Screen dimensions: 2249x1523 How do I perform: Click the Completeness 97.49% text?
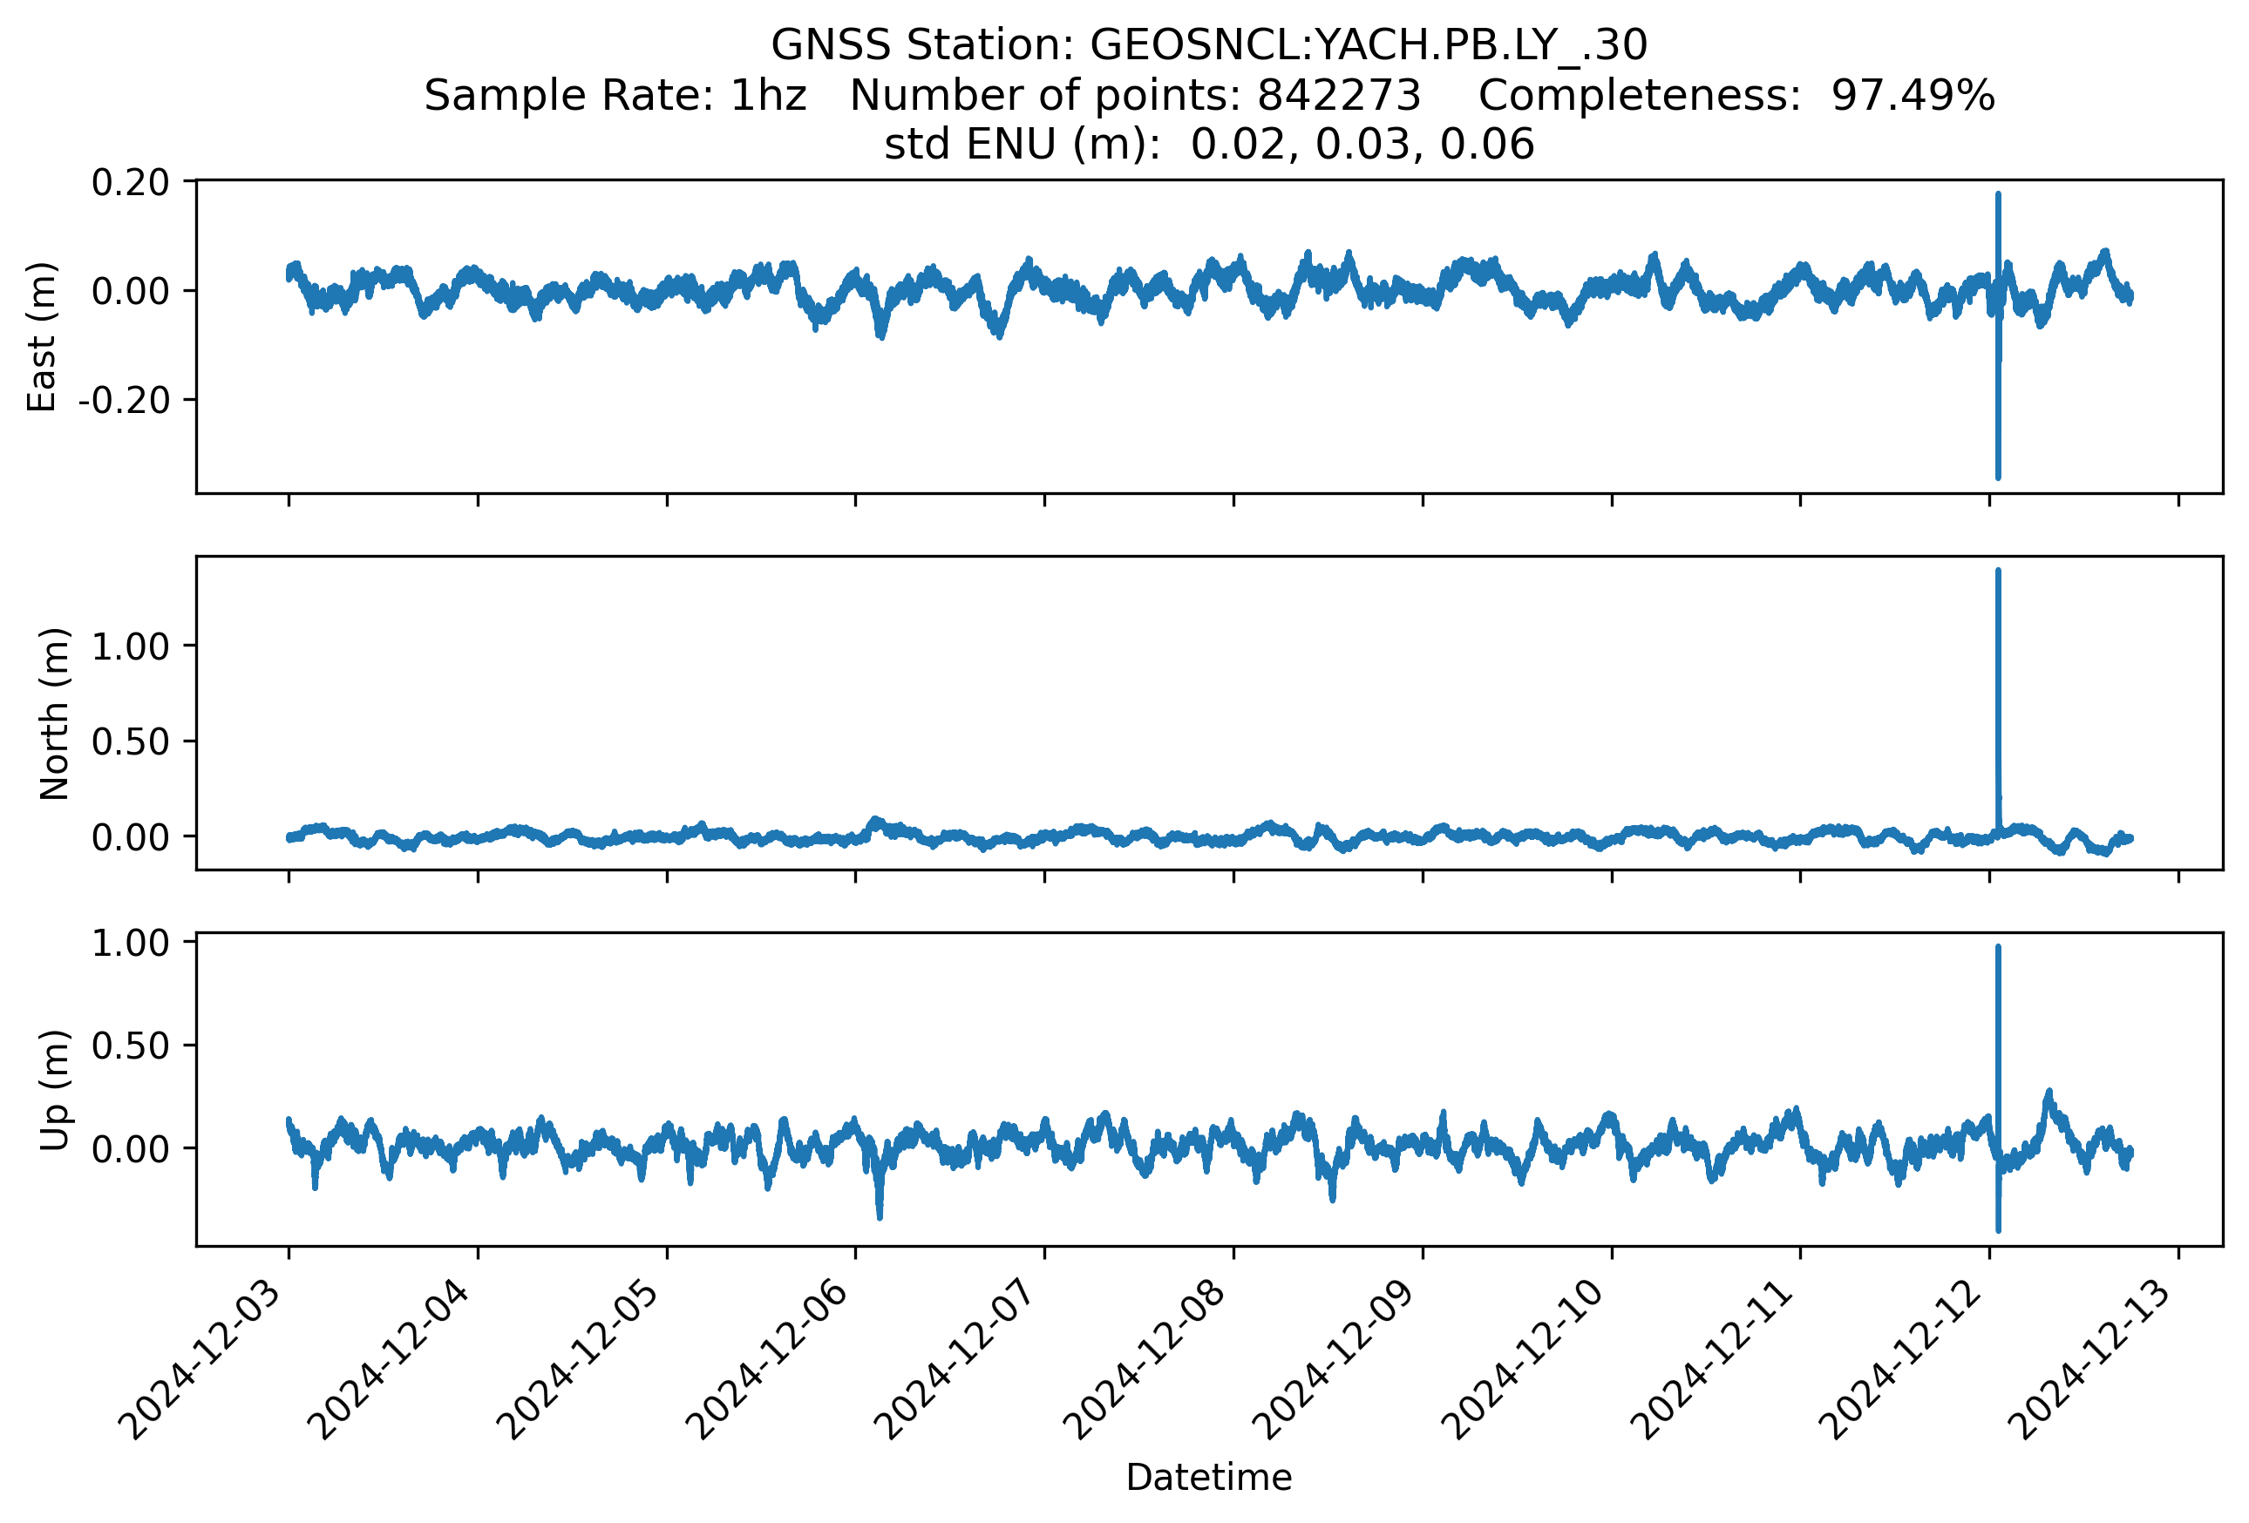pos(1736,96)
